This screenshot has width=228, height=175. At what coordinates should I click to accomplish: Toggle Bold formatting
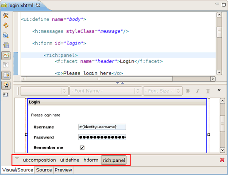(x=188, y=91)
